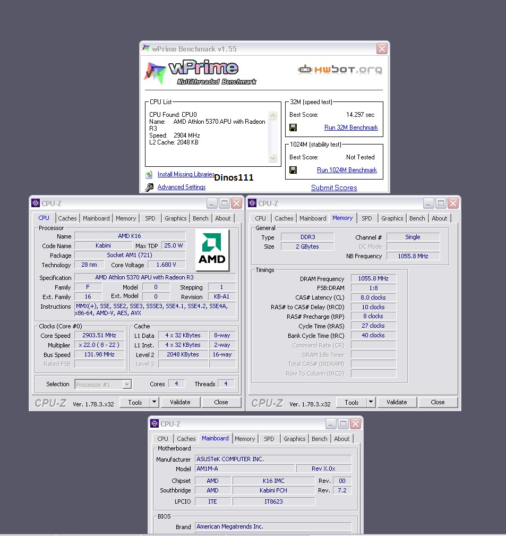This screenshot has height=536, width=506.
Task: Click the AMD logo in CPU-Z
Action: coord(212,250)
